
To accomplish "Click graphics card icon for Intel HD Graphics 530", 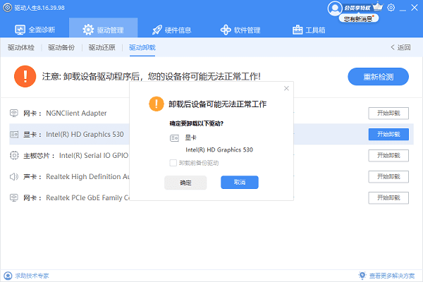I will (x=14, y=134).
